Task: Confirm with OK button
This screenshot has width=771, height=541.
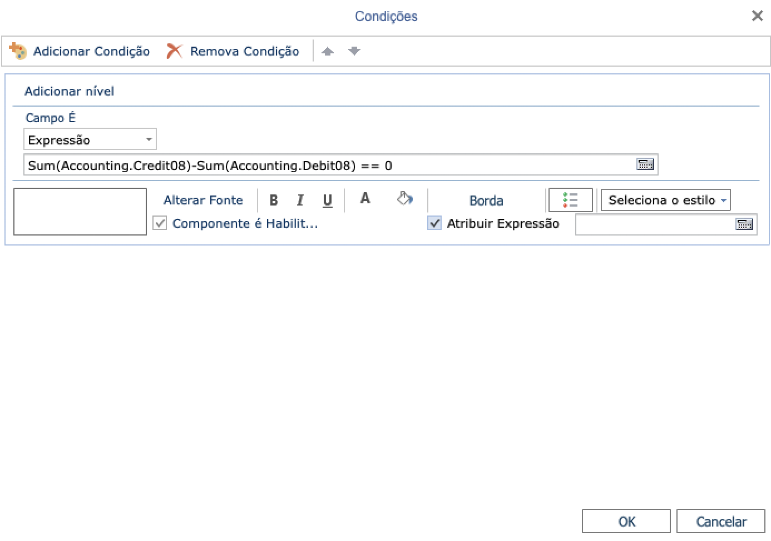Action: pyautogui.click(x=626, y=522)
